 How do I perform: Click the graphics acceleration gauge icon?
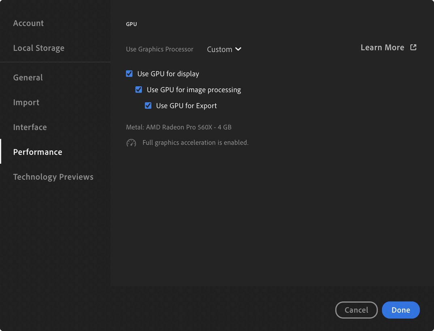(131, 142)
